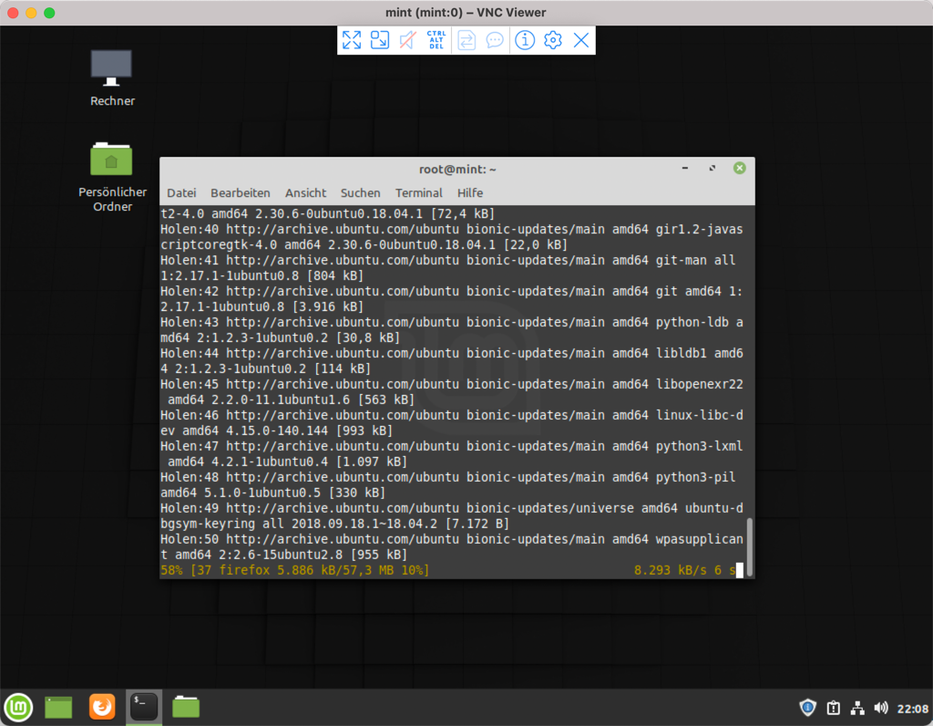Open the Linux Mint start menu

[18, 708]
